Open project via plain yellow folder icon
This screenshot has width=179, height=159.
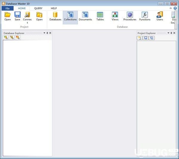pyautogui.click(x=7, y=16)
